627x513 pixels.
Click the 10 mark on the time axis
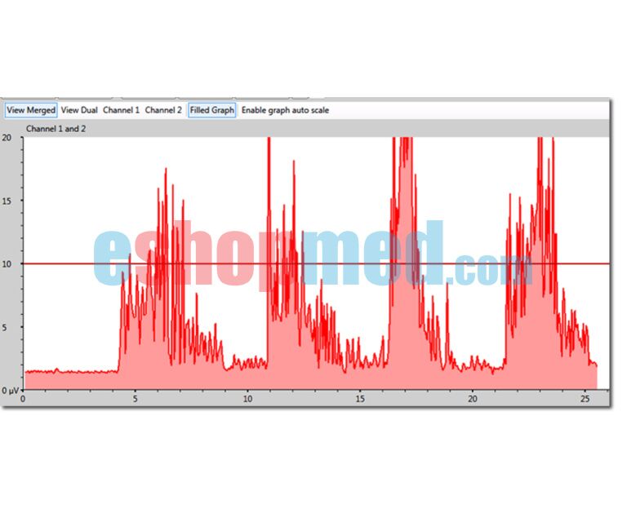click(248, 399)
